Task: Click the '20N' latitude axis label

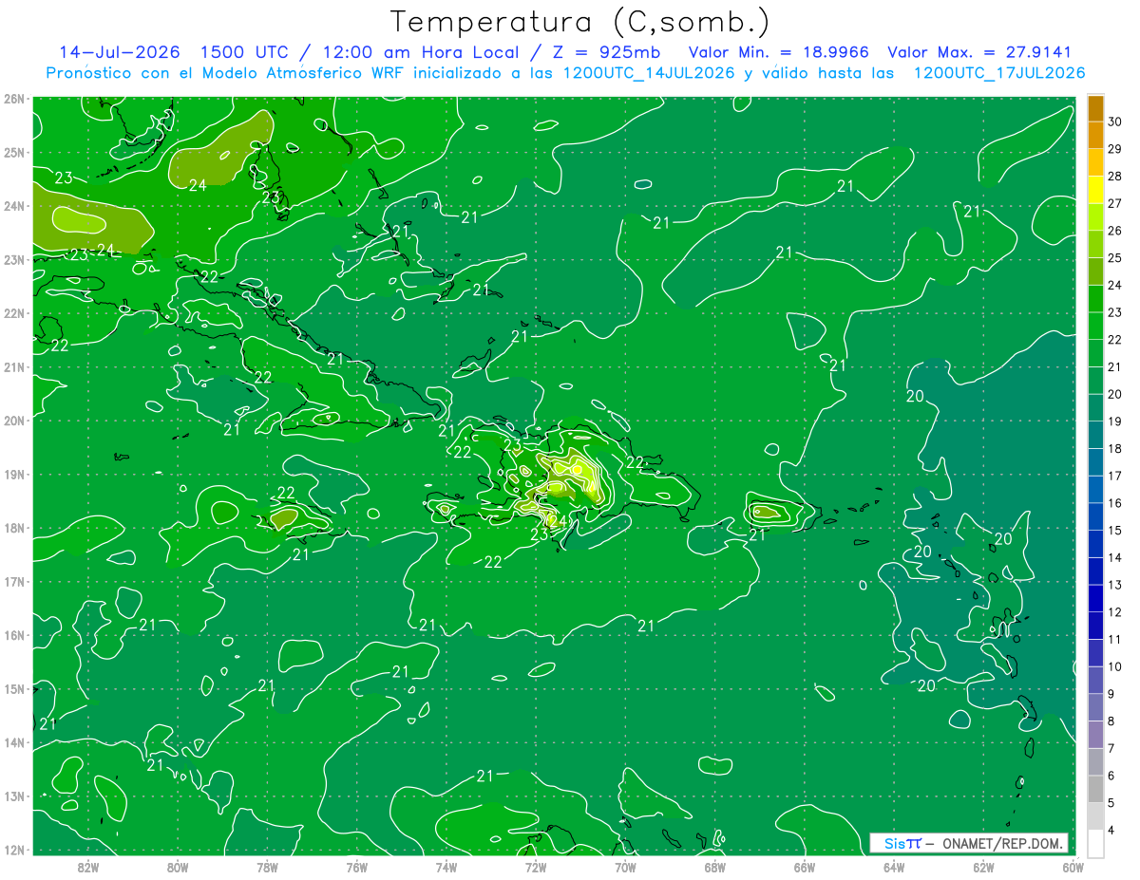Action: 15,421
